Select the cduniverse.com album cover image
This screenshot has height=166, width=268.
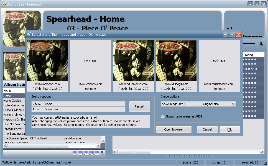(x=134, y=60)
